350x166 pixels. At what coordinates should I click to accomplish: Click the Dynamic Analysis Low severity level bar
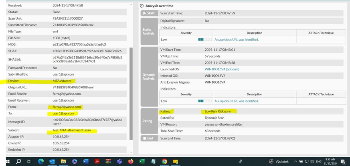click(205, 101)
